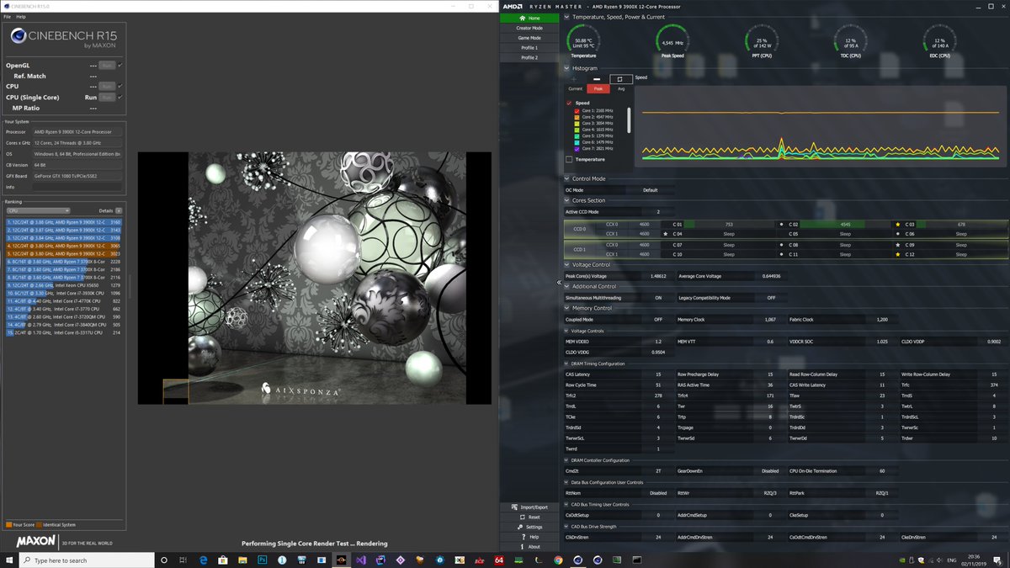
Task: Click the Info input field in Your System
Action: tap(77, 187)
